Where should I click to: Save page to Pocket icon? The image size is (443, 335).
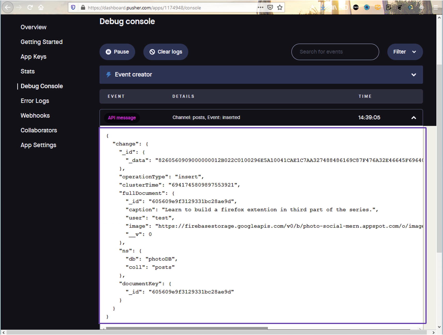(x=270, y=7)
